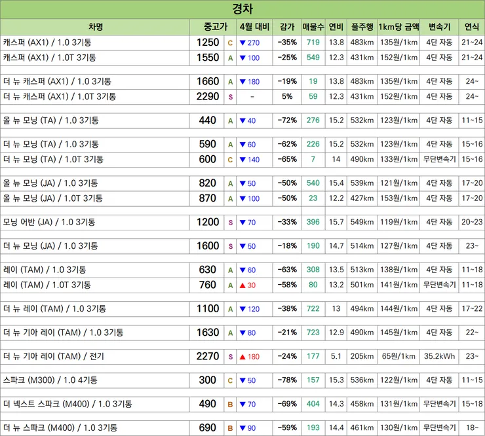Select depreciation value 5%
Viewport: 485px width, 436px height.
pyautogui.click(x=287, y=96)
